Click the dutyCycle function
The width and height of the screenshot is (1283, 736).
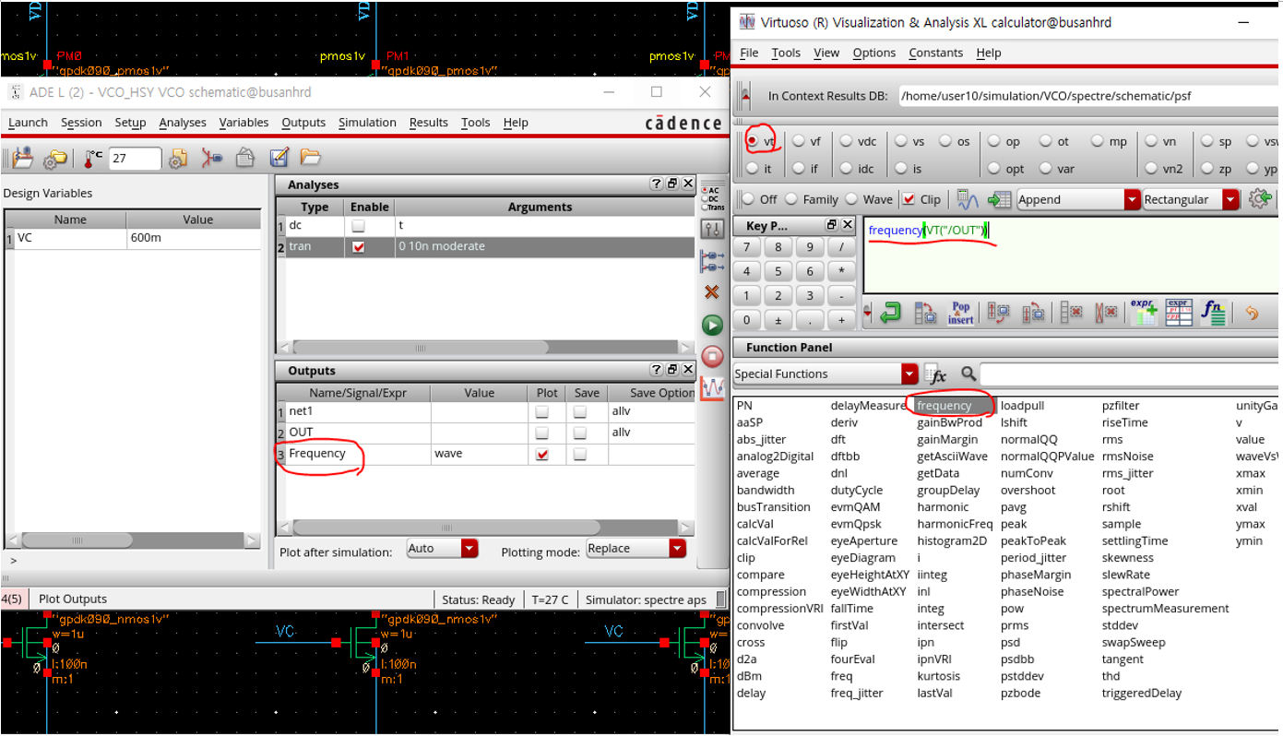857,490
